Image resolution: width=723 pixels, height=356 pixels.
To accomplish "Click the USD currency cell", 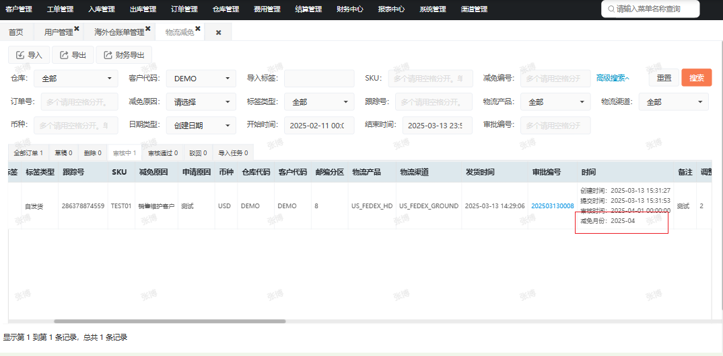I will click(x=225, y=206).
